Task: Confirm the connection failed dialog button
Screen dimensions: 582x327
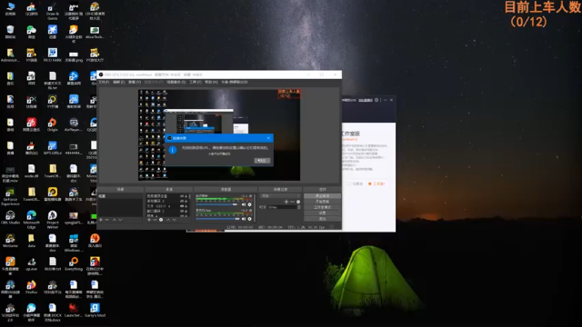Action: click(x=262, y=161)
